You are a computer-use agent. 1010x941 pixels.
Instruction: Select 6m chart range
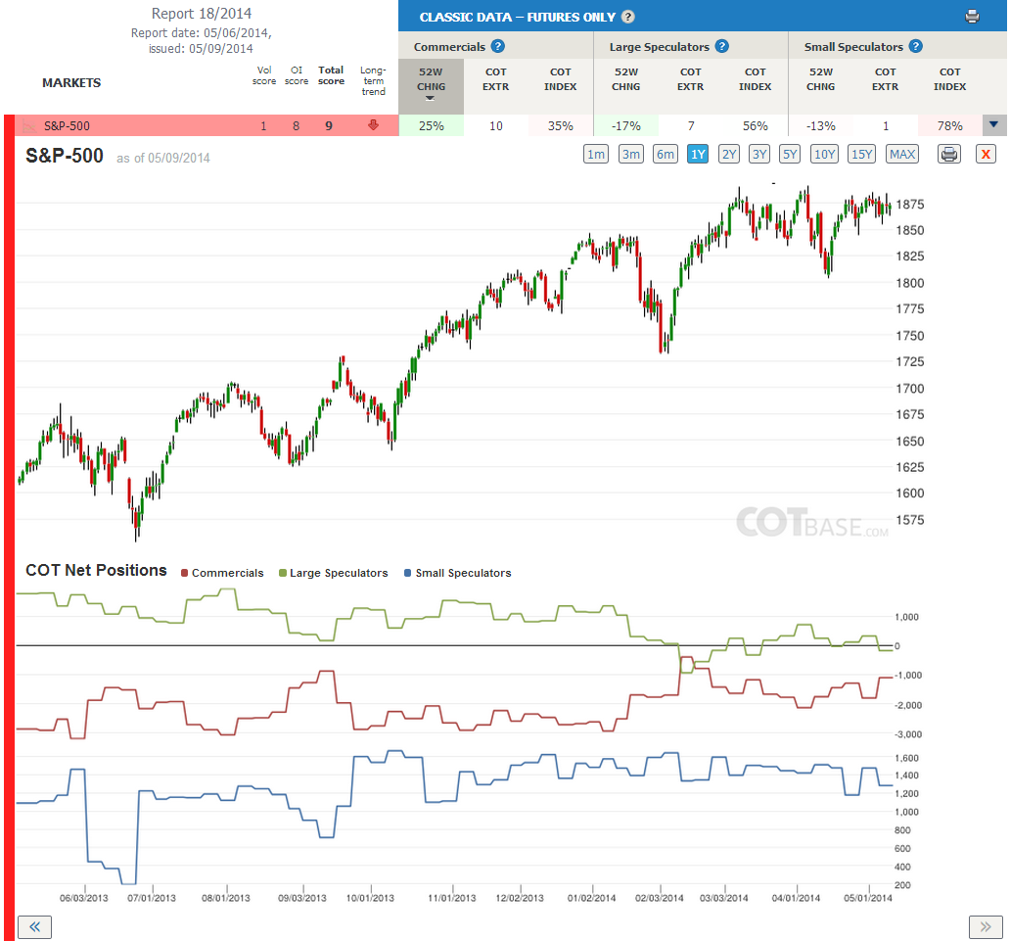click(666, 155)
